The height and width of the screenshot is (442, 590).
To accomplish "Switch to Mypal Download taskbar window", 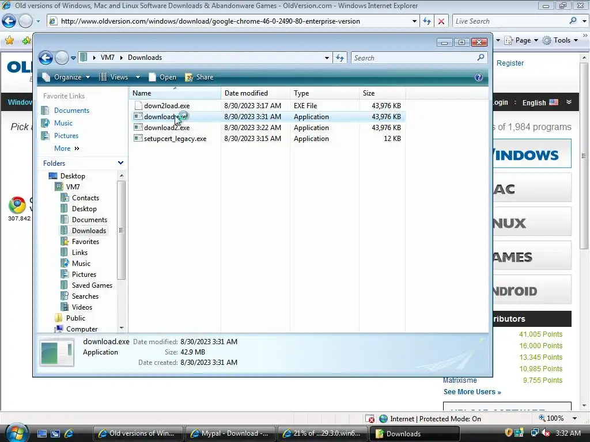I will pos(230,433).
